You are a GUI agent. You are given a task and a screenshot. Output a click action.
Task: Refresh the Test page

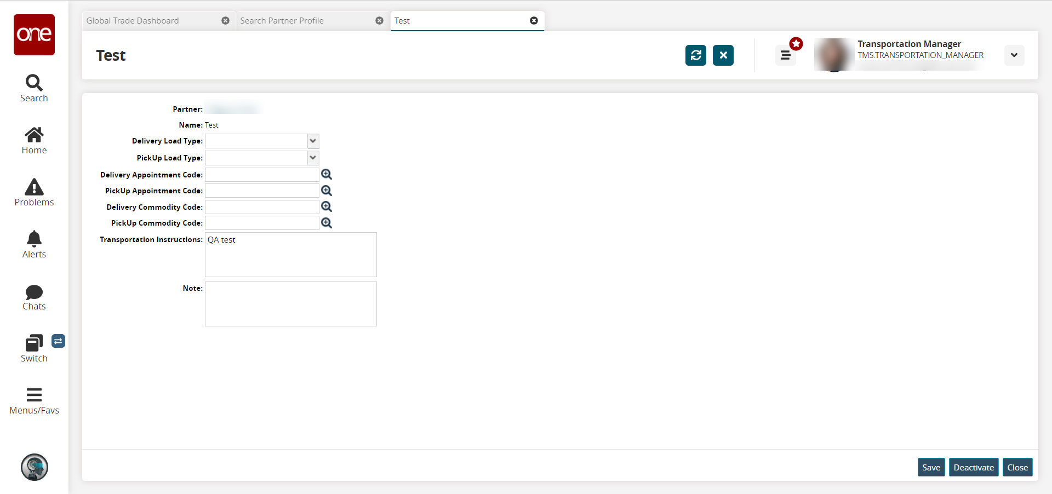coord(696,55)
